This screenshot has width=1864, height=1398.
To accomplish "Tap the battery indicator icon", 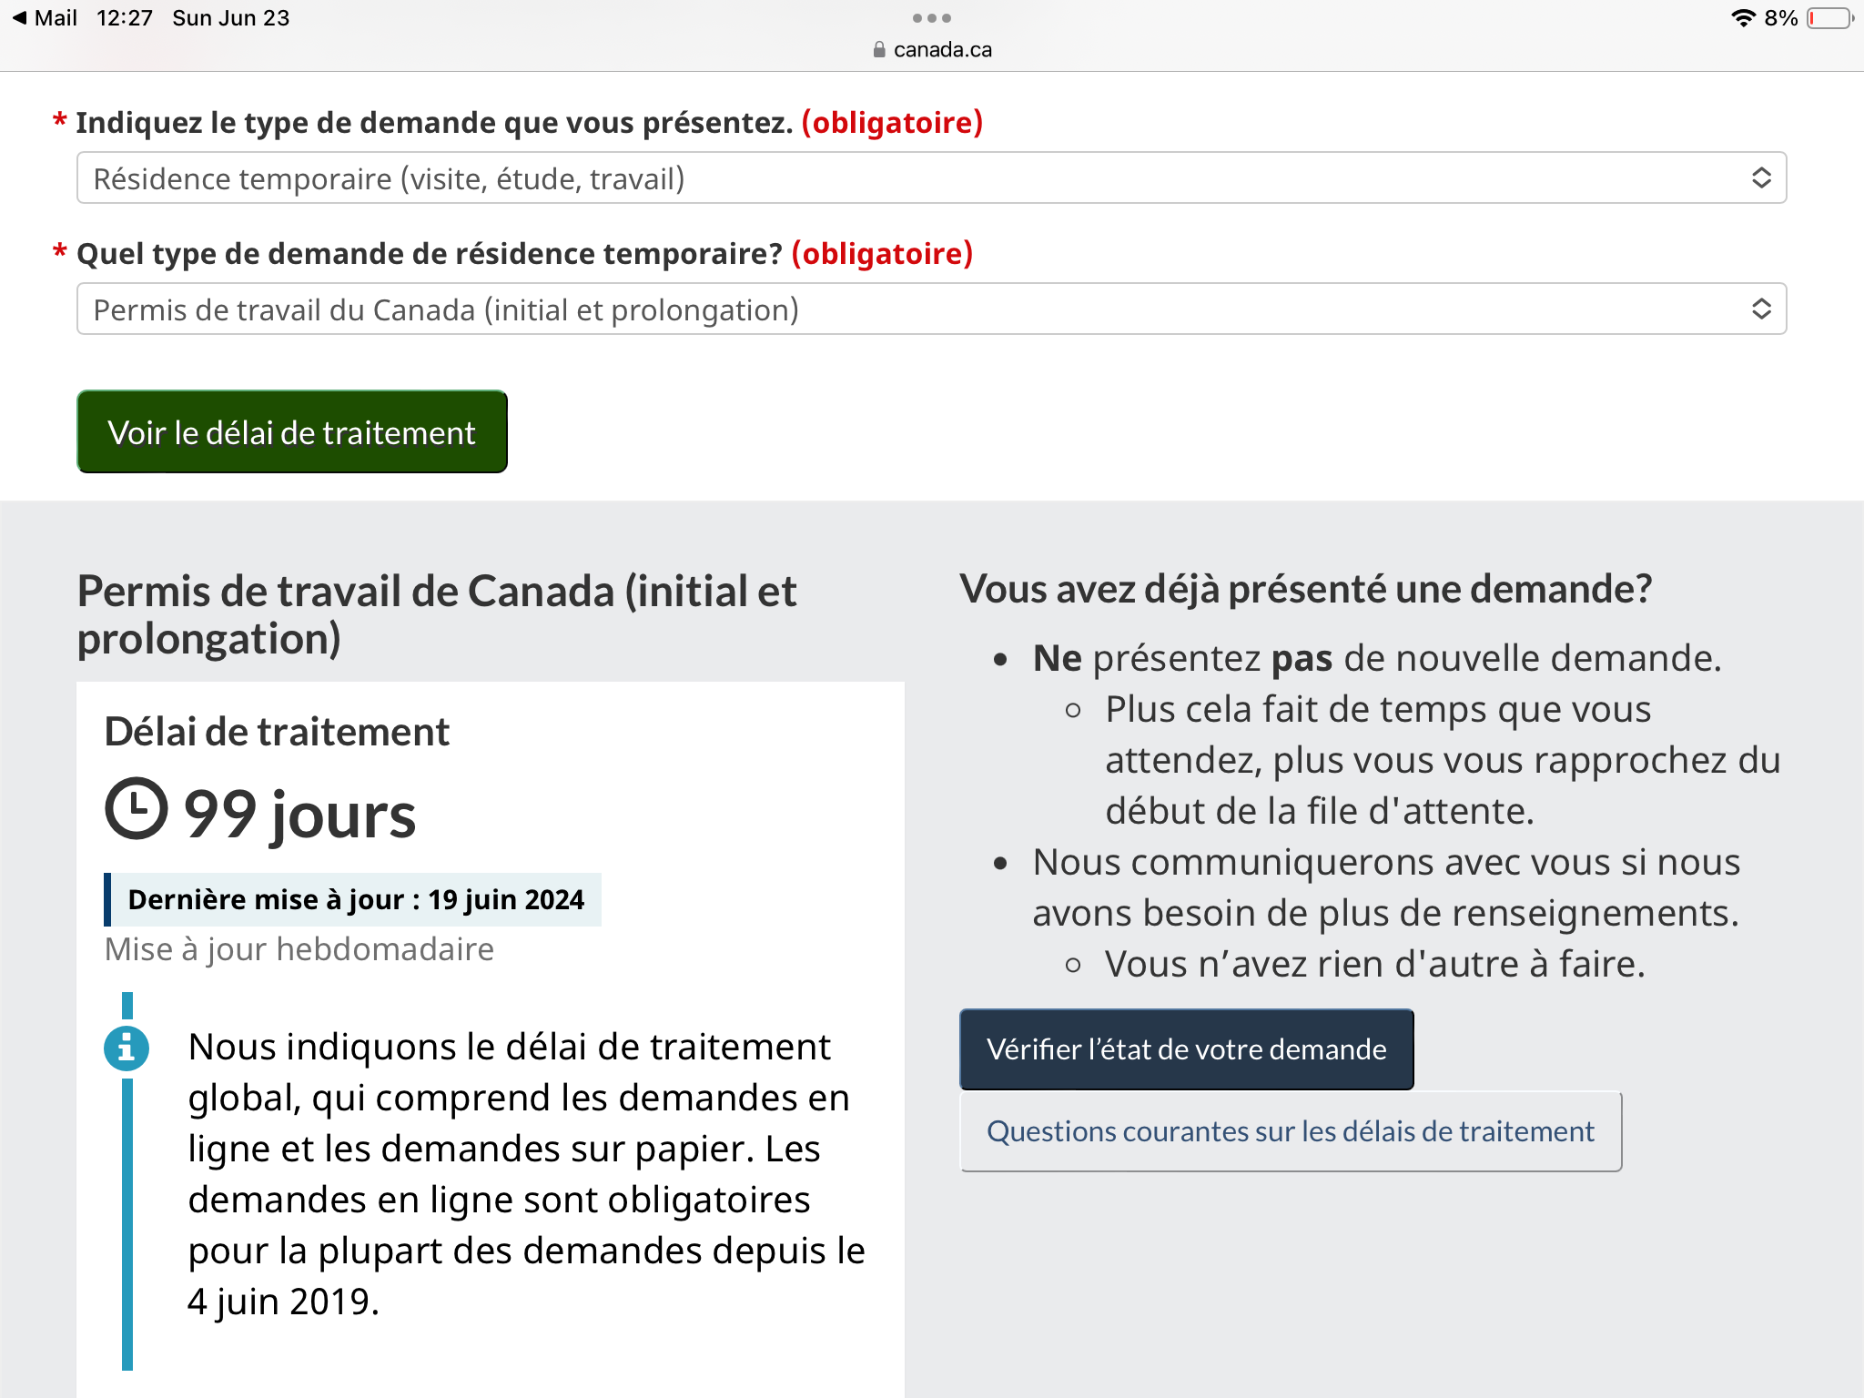I will [1830, 18].
